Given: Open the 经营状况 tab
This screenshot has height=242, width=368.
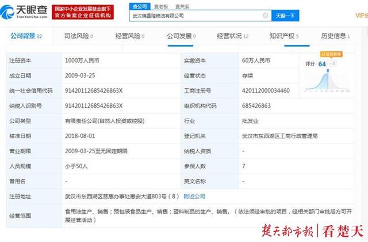Looking at the screenshot, I should 232,36.
